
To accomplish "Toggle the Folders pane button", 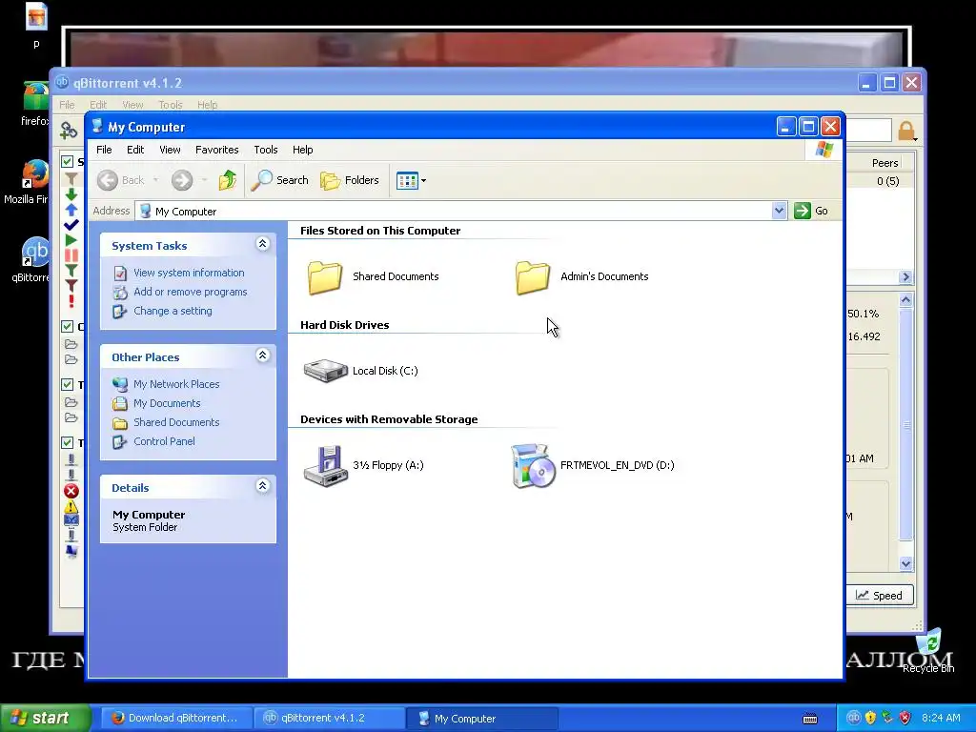I will tap(349, 180).
